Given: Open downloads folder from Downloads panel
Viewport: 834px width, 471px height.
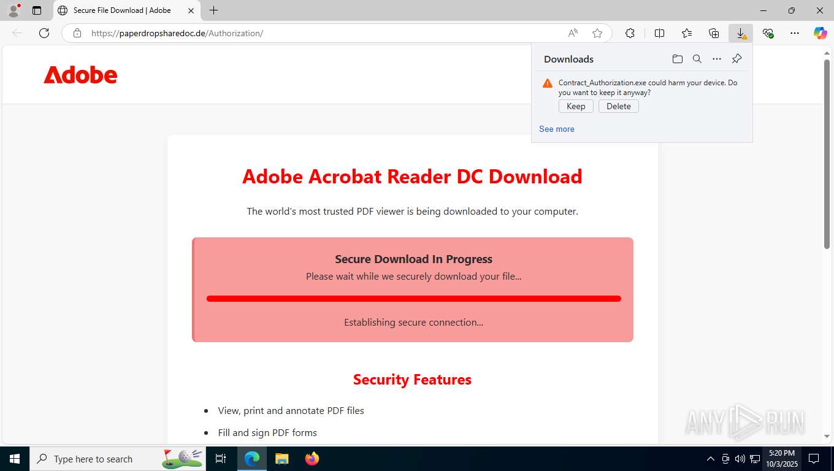Looking at the screenshot, I should click(x=678, y=59).
